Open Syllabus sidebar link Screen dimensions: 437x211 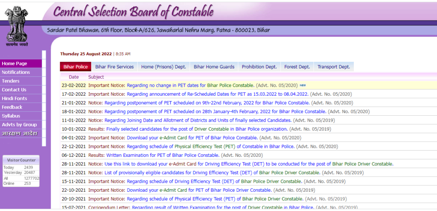(21, 116)
